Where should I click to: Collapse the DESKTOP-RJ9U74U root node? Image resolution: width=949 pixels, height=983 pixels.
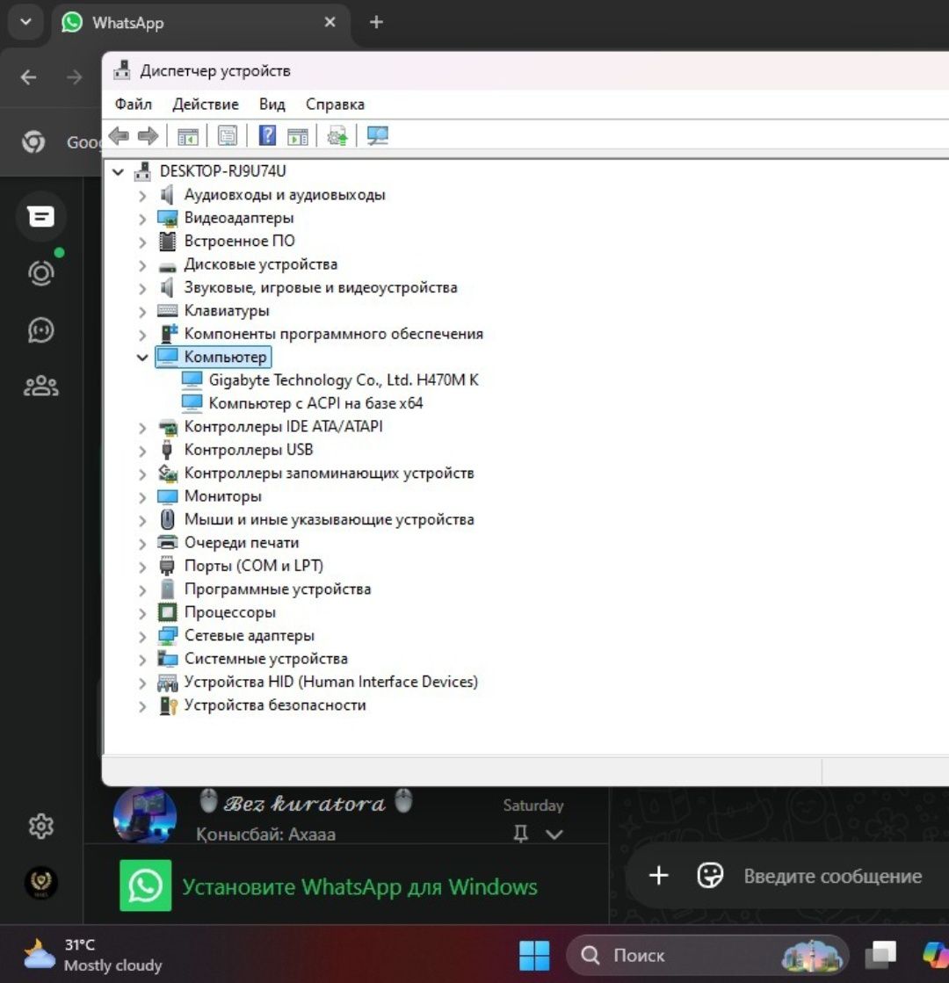[118, 171]
